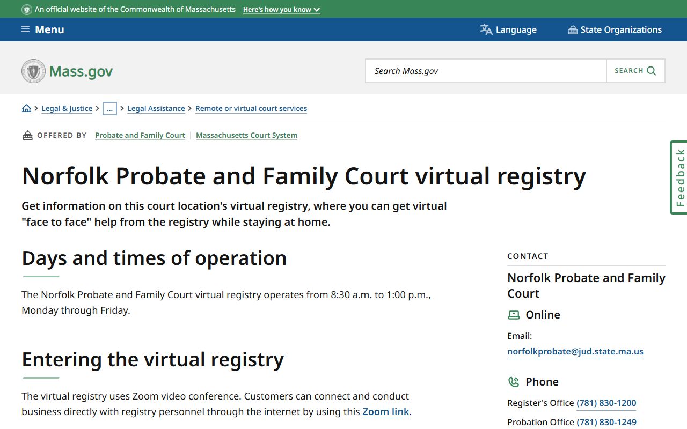Open the Language menu

[508, 29]
